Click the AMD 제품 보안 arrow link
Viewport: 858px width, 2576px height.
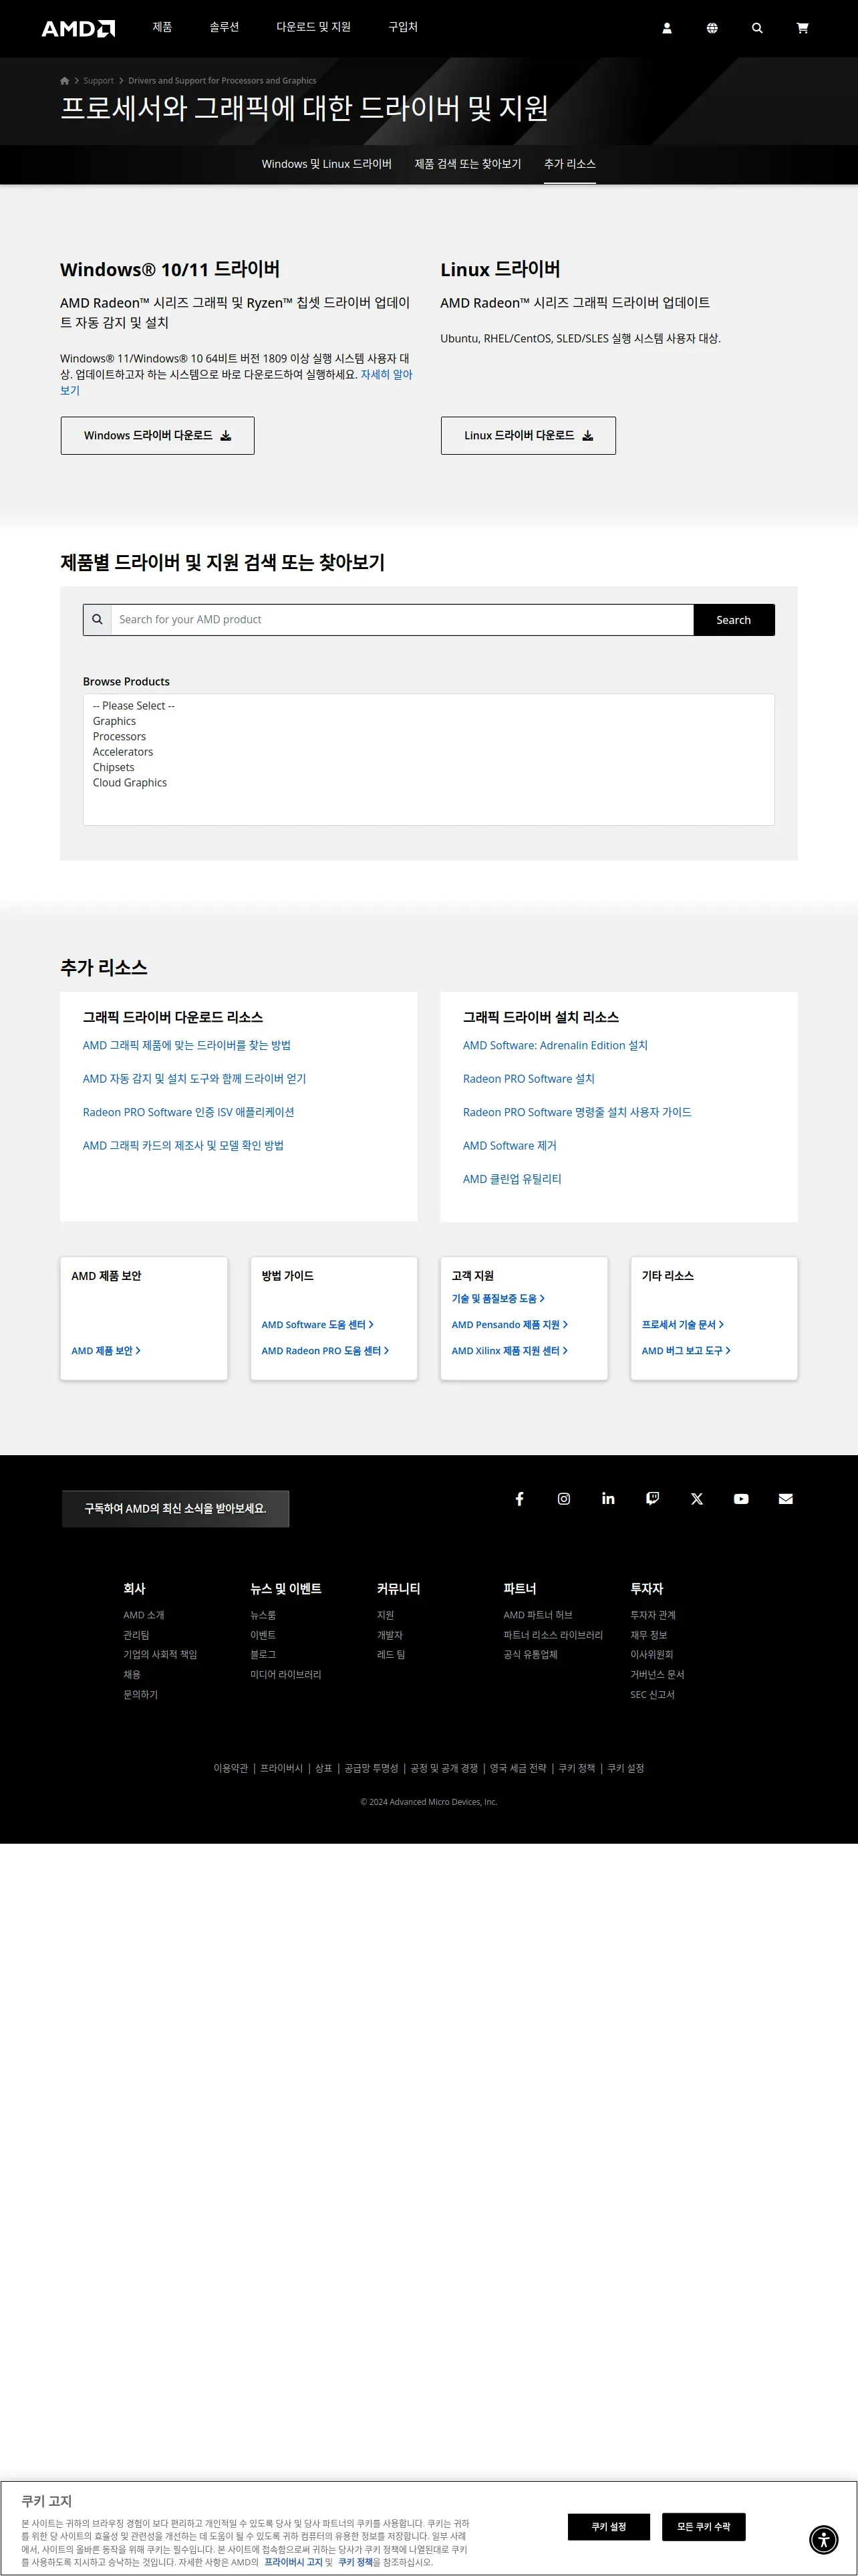coord(106,1350)
